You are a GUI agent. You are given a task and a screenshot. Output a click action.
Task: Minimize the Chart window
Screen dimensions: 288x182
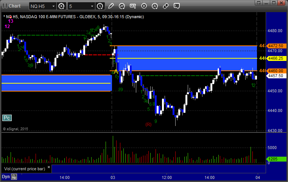[x=266, y=3]
